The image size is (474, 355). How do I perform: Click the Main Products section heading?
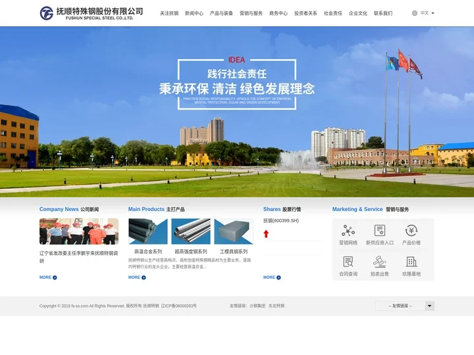(156, 209)
